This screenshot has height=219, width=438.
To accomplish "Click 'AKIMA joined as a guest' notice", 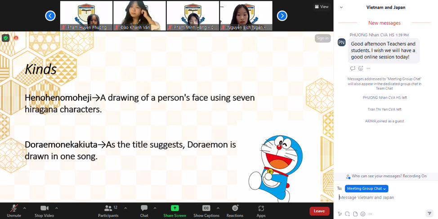I will point(384,121).
